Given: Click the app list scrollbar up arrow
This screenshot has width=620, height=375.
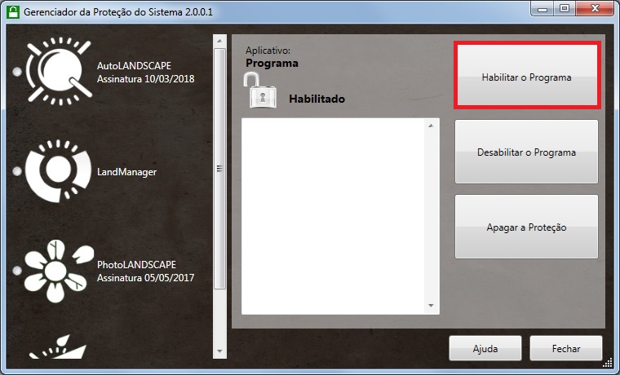Looking at the screenshot, I should tap(219, 40).
